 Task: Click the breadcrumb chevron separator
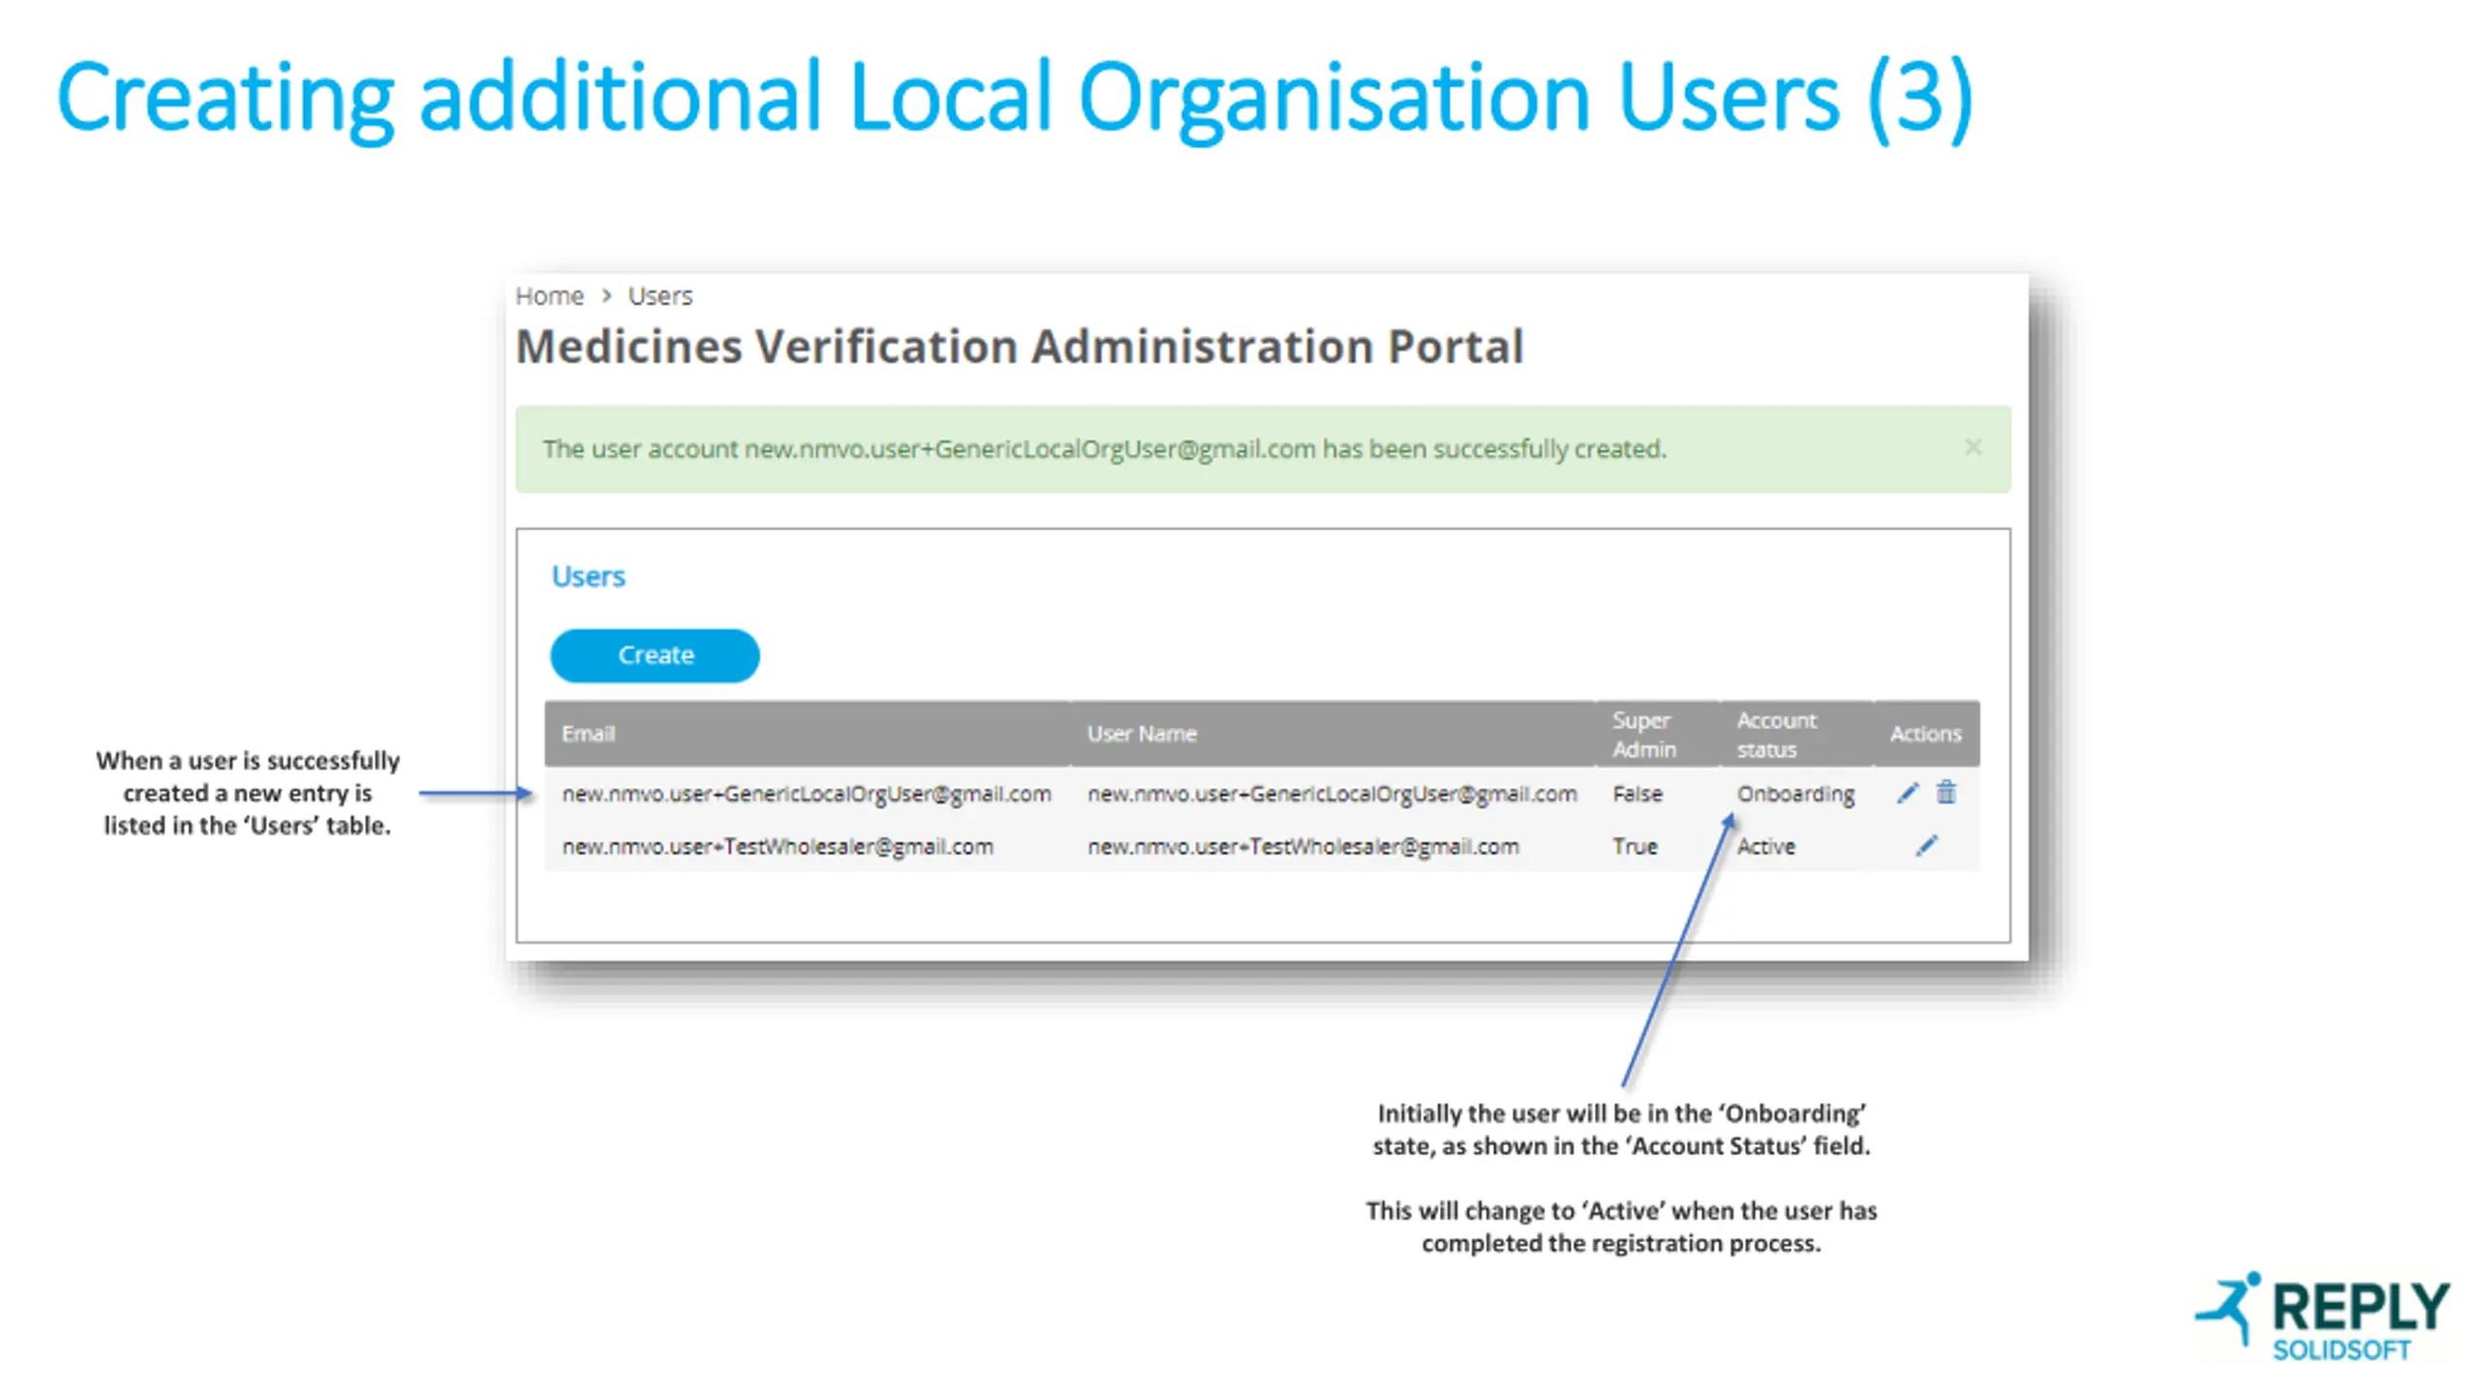click(x=607, y=296)
